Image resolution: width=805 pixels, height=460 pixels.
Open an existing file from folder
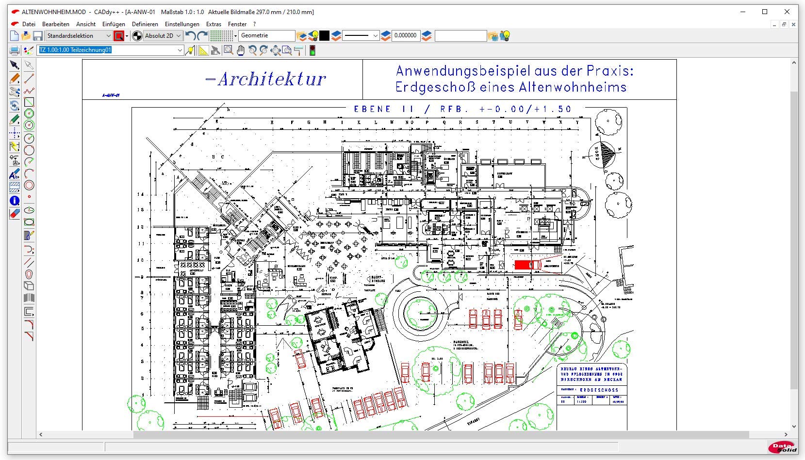[26, 36]
